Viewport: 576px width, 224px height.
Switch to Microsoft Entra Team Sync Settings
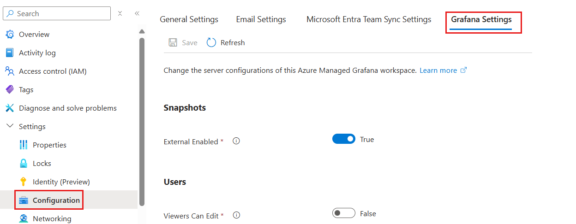[369, 19]
